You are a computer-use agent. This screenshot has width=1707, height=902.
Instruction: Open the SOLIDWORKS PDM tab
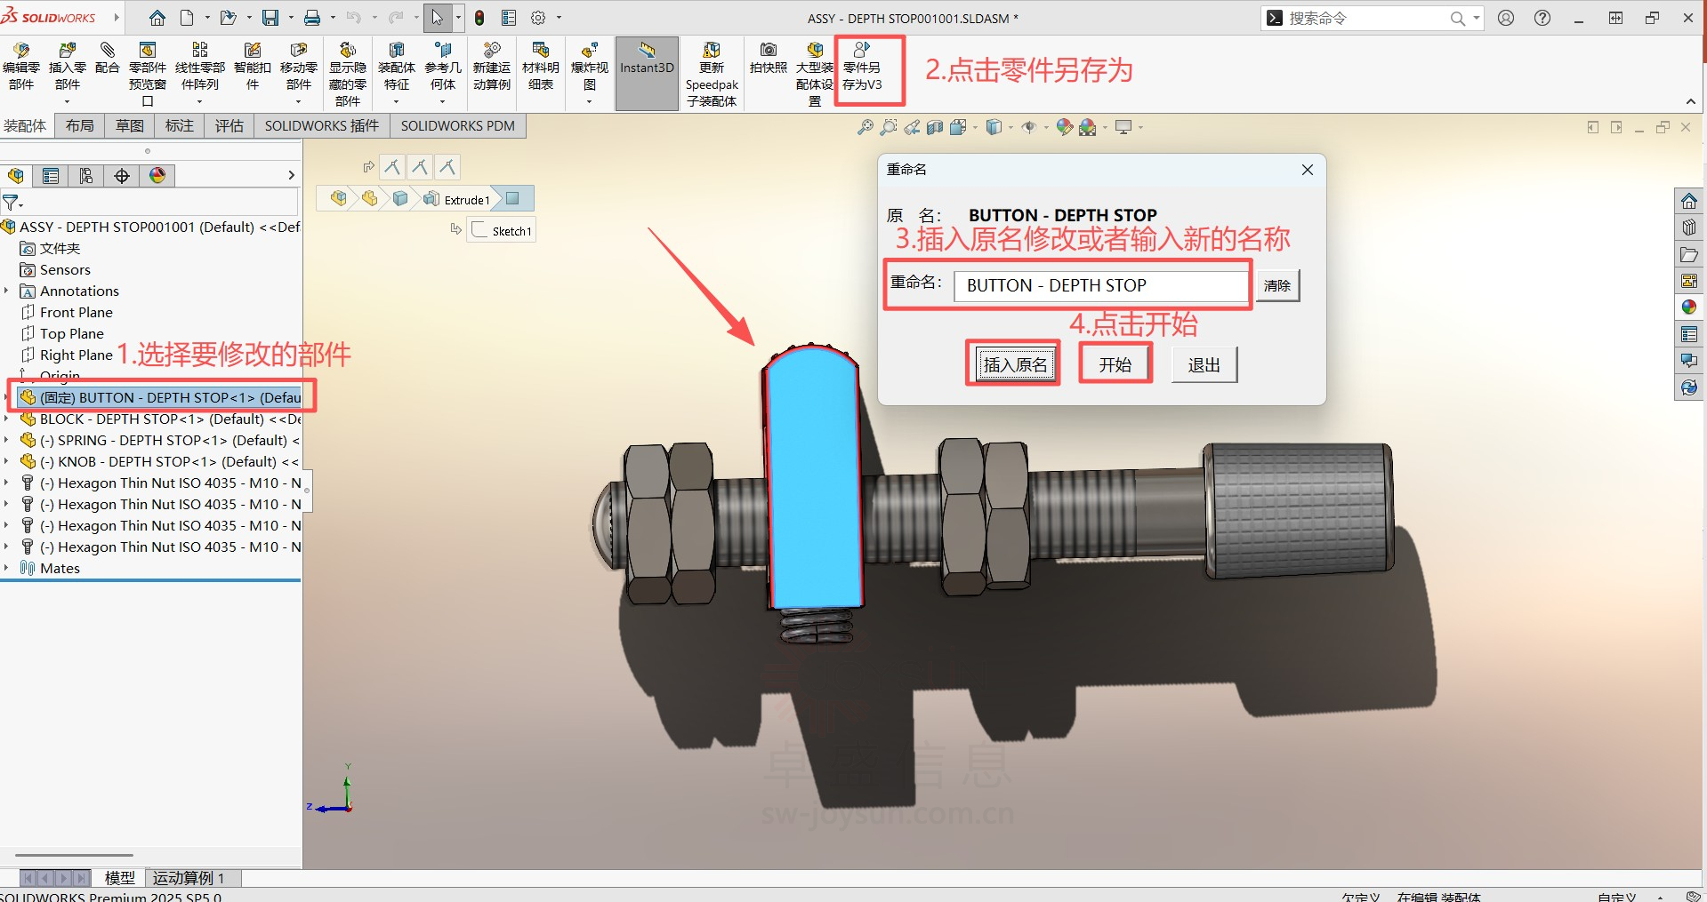(458, 126)
